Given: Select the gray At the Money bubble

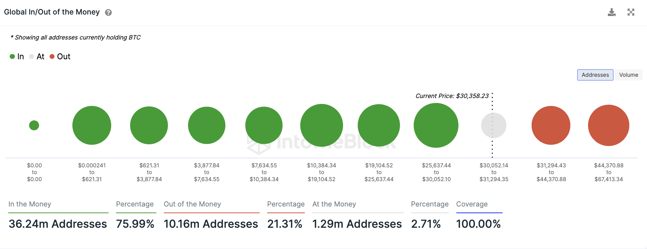Looking at the screenshot, I should click(x=494, y=125).
